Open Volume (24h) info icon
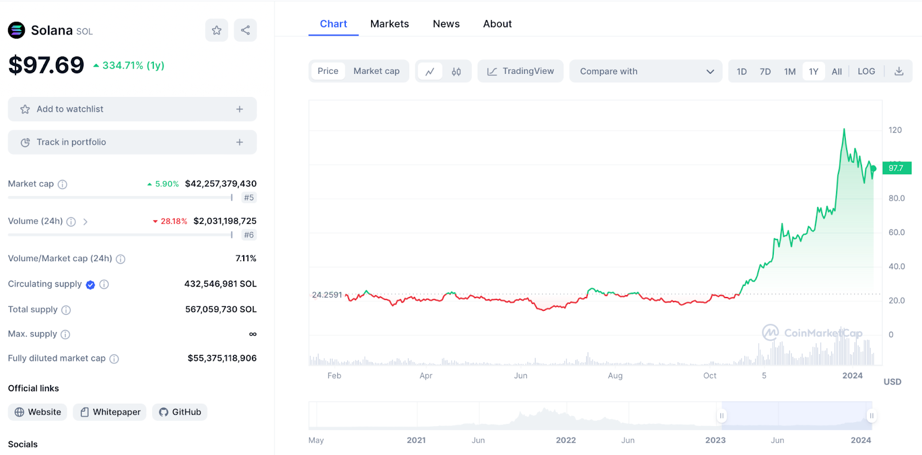The height and width of the screenshot is (455, 922). [x=71, y=221]
